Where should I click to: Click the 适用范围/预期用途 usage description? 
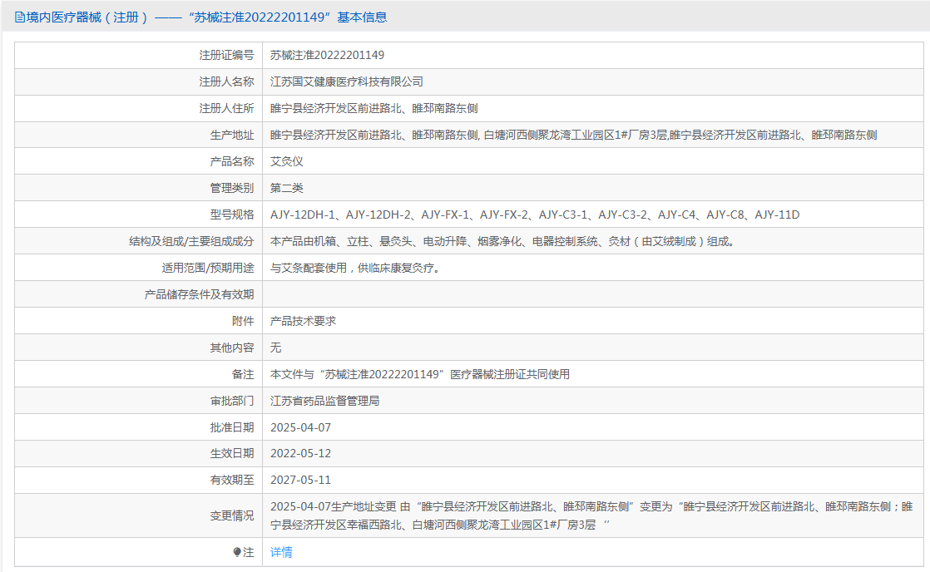coord(356,268)
